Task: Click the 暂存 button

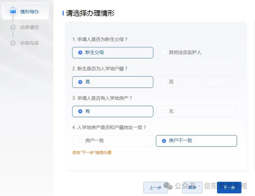Action: pyautogui.click(x=192, y=187)
